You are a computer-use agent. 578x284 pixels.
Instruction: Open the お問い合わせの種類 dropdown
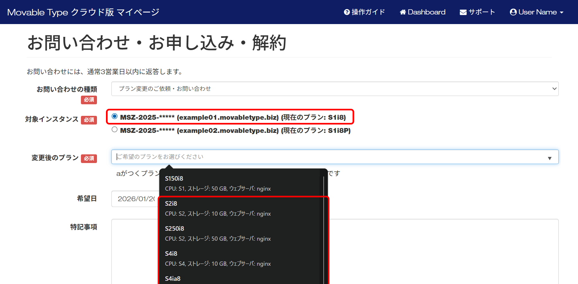[x=335, y=89]
